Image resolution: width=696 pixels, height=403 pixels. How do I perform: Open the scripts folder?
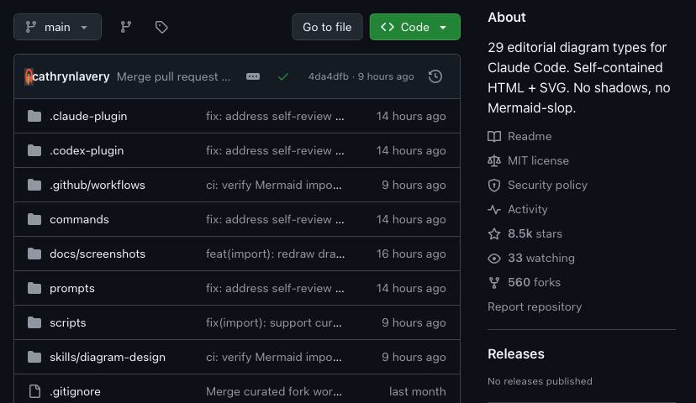tap(67, 322)
